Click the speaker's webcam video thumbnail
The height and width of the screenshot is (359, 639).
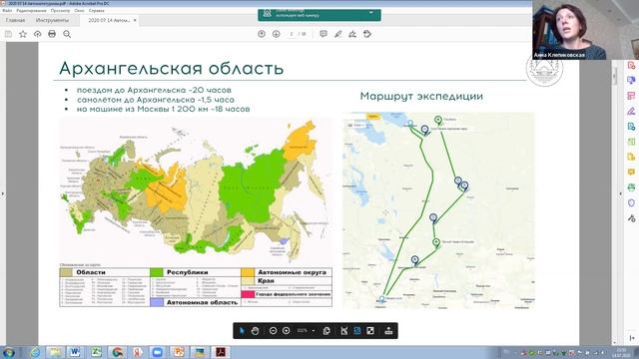pyautogui.click(x=585, y=30)
